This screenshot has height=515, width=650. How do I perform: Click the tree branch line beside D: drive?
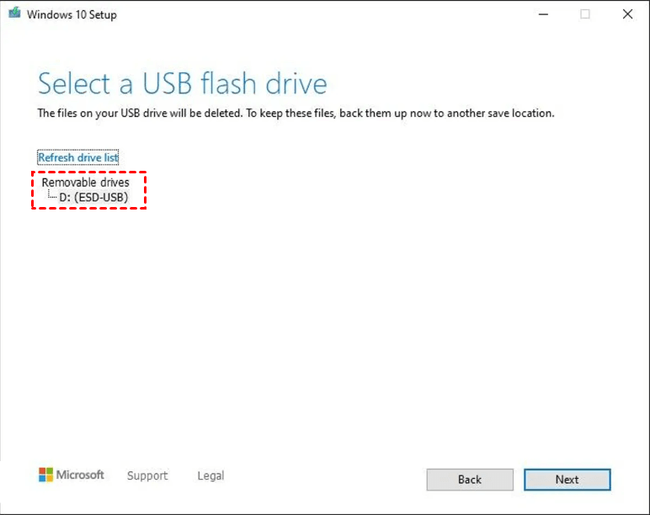52,196
